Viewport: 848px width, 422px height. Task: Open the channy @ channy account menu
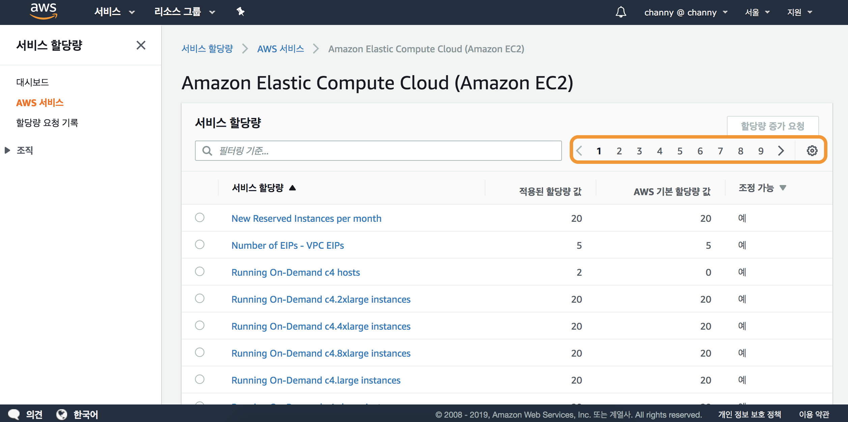[686, 12]
